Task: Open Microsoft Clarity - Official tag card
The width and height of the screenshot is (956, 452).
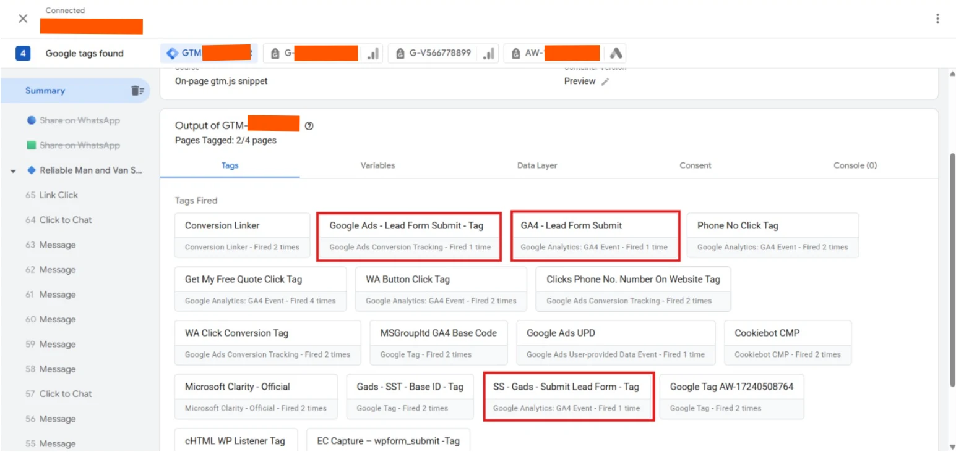Action: tap(256, 397)
